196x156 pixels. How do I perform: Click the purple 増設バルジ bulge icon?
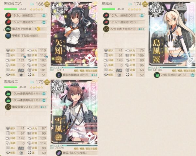(x=59, y=153)
